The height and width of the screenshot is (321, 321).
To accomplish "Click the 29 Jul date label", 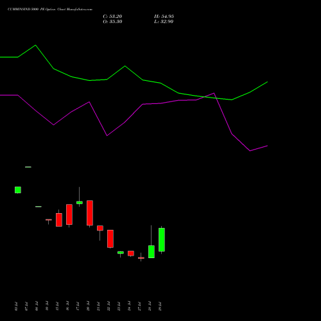I will coord(160,306).
